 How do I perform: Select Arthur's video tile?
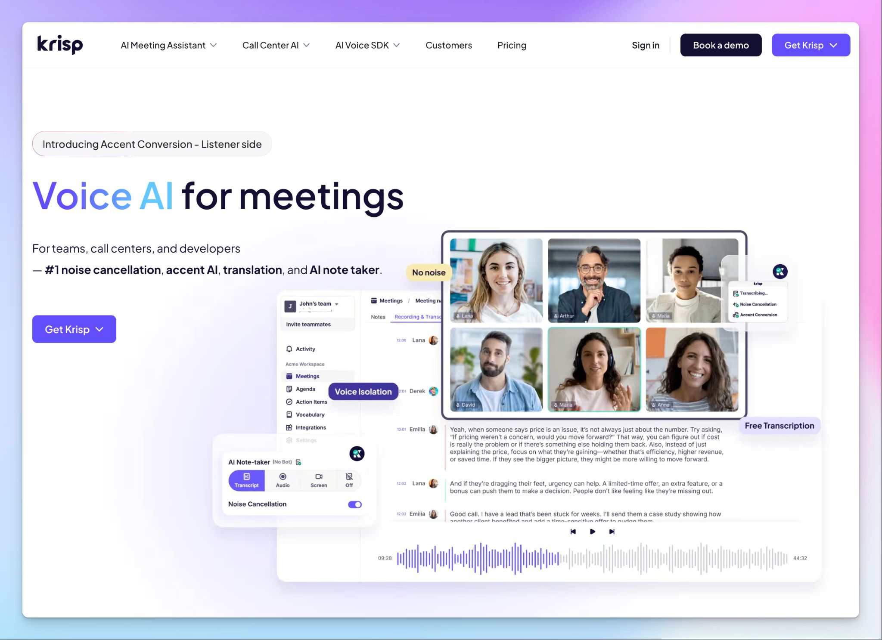594,281
